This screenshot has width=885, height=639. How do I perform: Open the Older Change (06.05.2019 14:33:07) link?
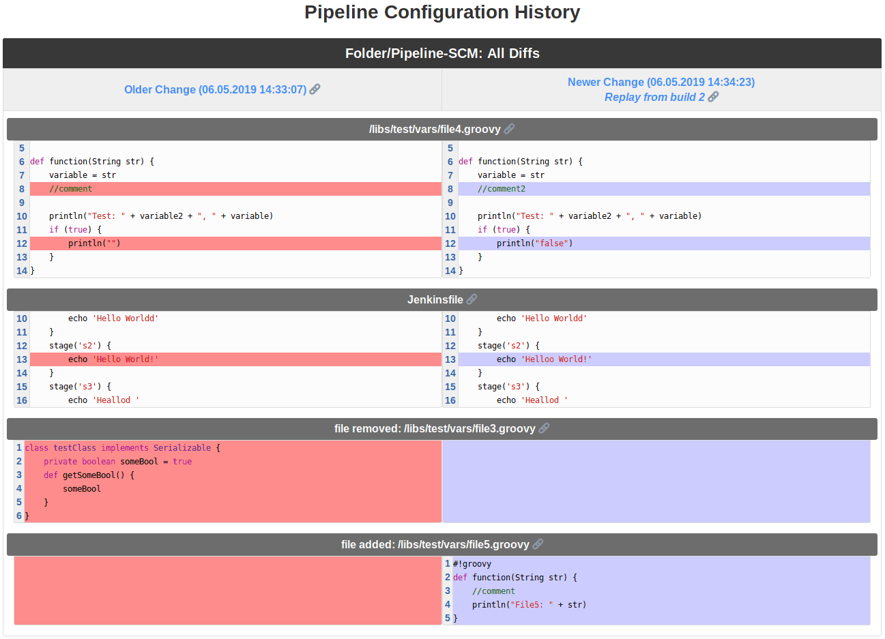(x=216, y=89)
